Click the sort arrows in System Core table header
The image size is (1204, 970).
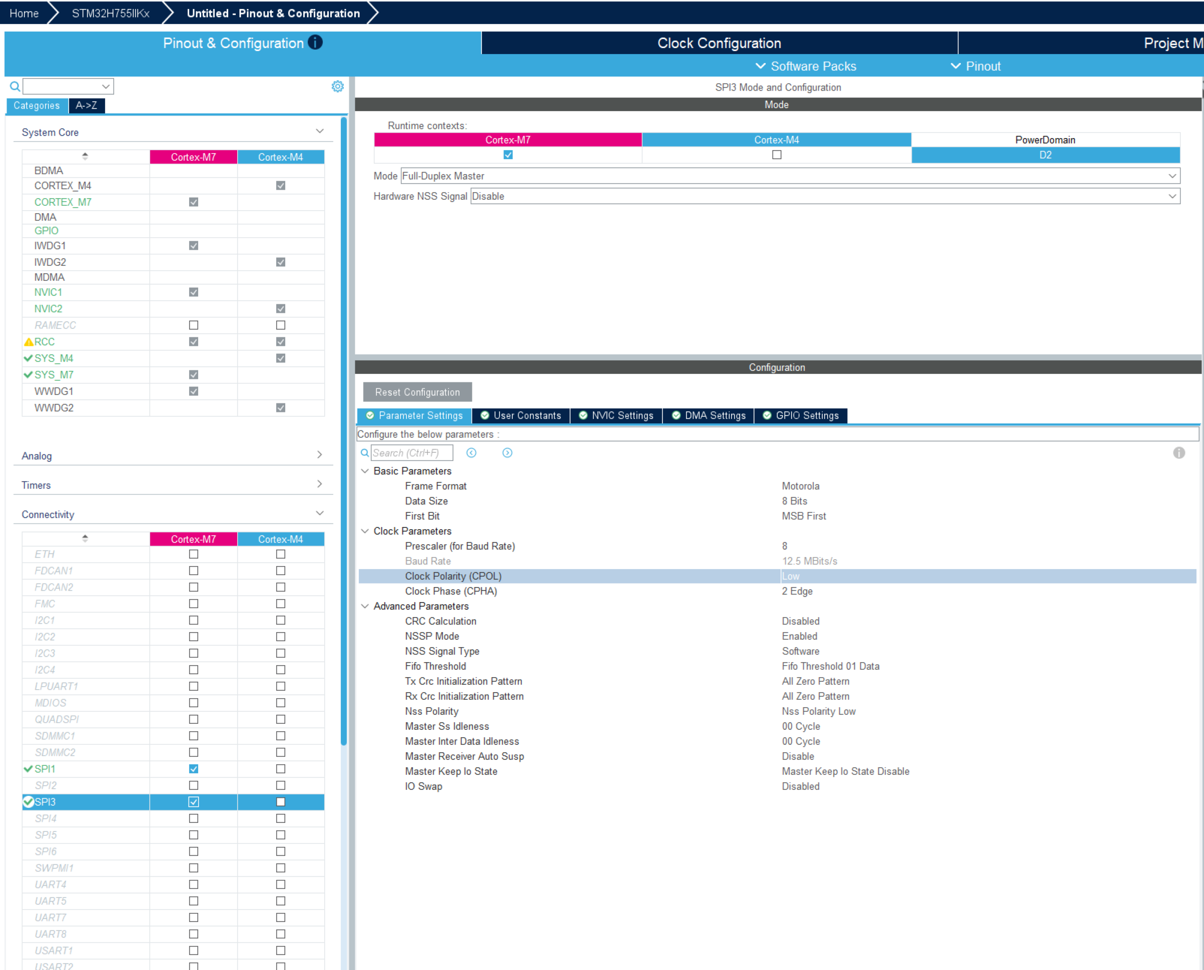point(85,157)
